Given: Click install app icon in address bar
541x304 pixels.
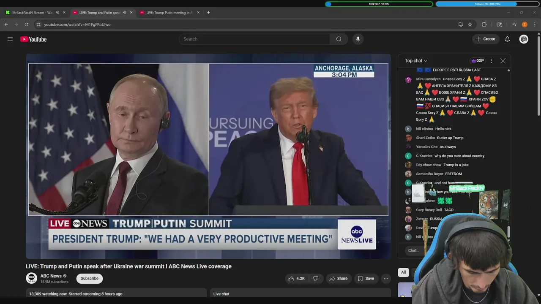Looking at the screenshot, I should coord(461,24).
